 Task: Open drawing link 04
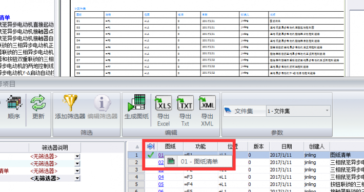tap(161, 177)
